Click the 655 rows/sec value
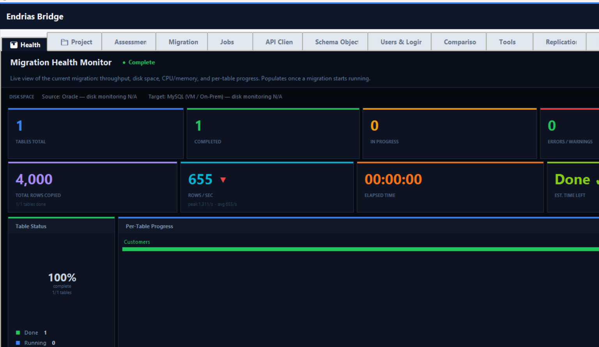599x347 pixels. coord(200,180)
